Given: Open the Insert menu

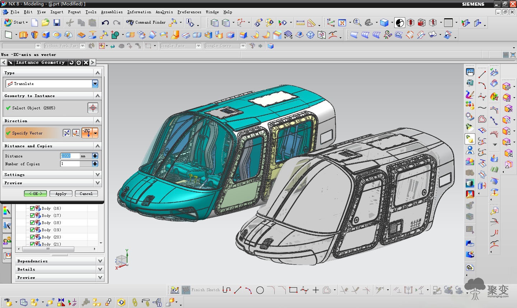Looking at the screenshot, I should [x=57, y=12].
